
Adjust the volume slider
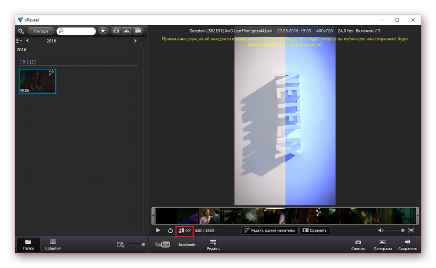tap(396, 230)
